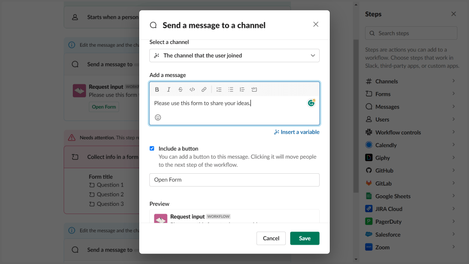Add a link using the link icon
The height and width of the screenshot is (264, 469).
pos(203,89)
